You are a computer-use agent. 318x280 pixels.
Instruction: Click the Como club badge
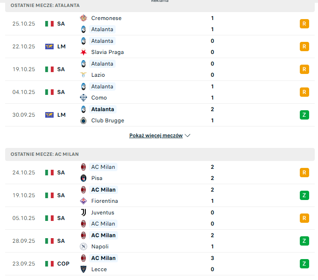click(83, 98)
